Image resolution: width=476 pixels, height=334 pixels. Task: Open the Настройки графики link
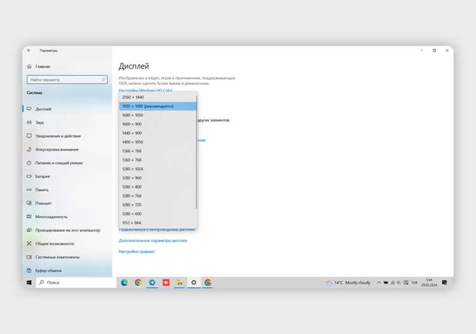click(x=136, y=252)
